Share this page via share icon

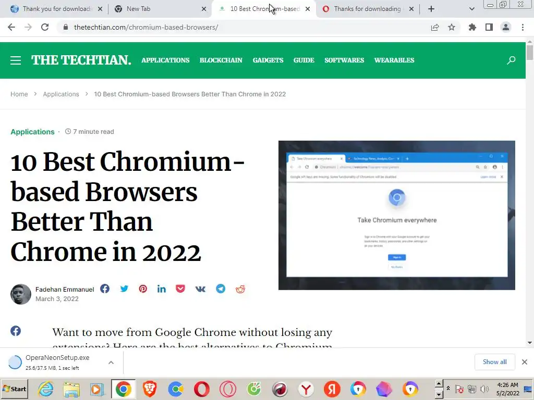click(435, 27)
